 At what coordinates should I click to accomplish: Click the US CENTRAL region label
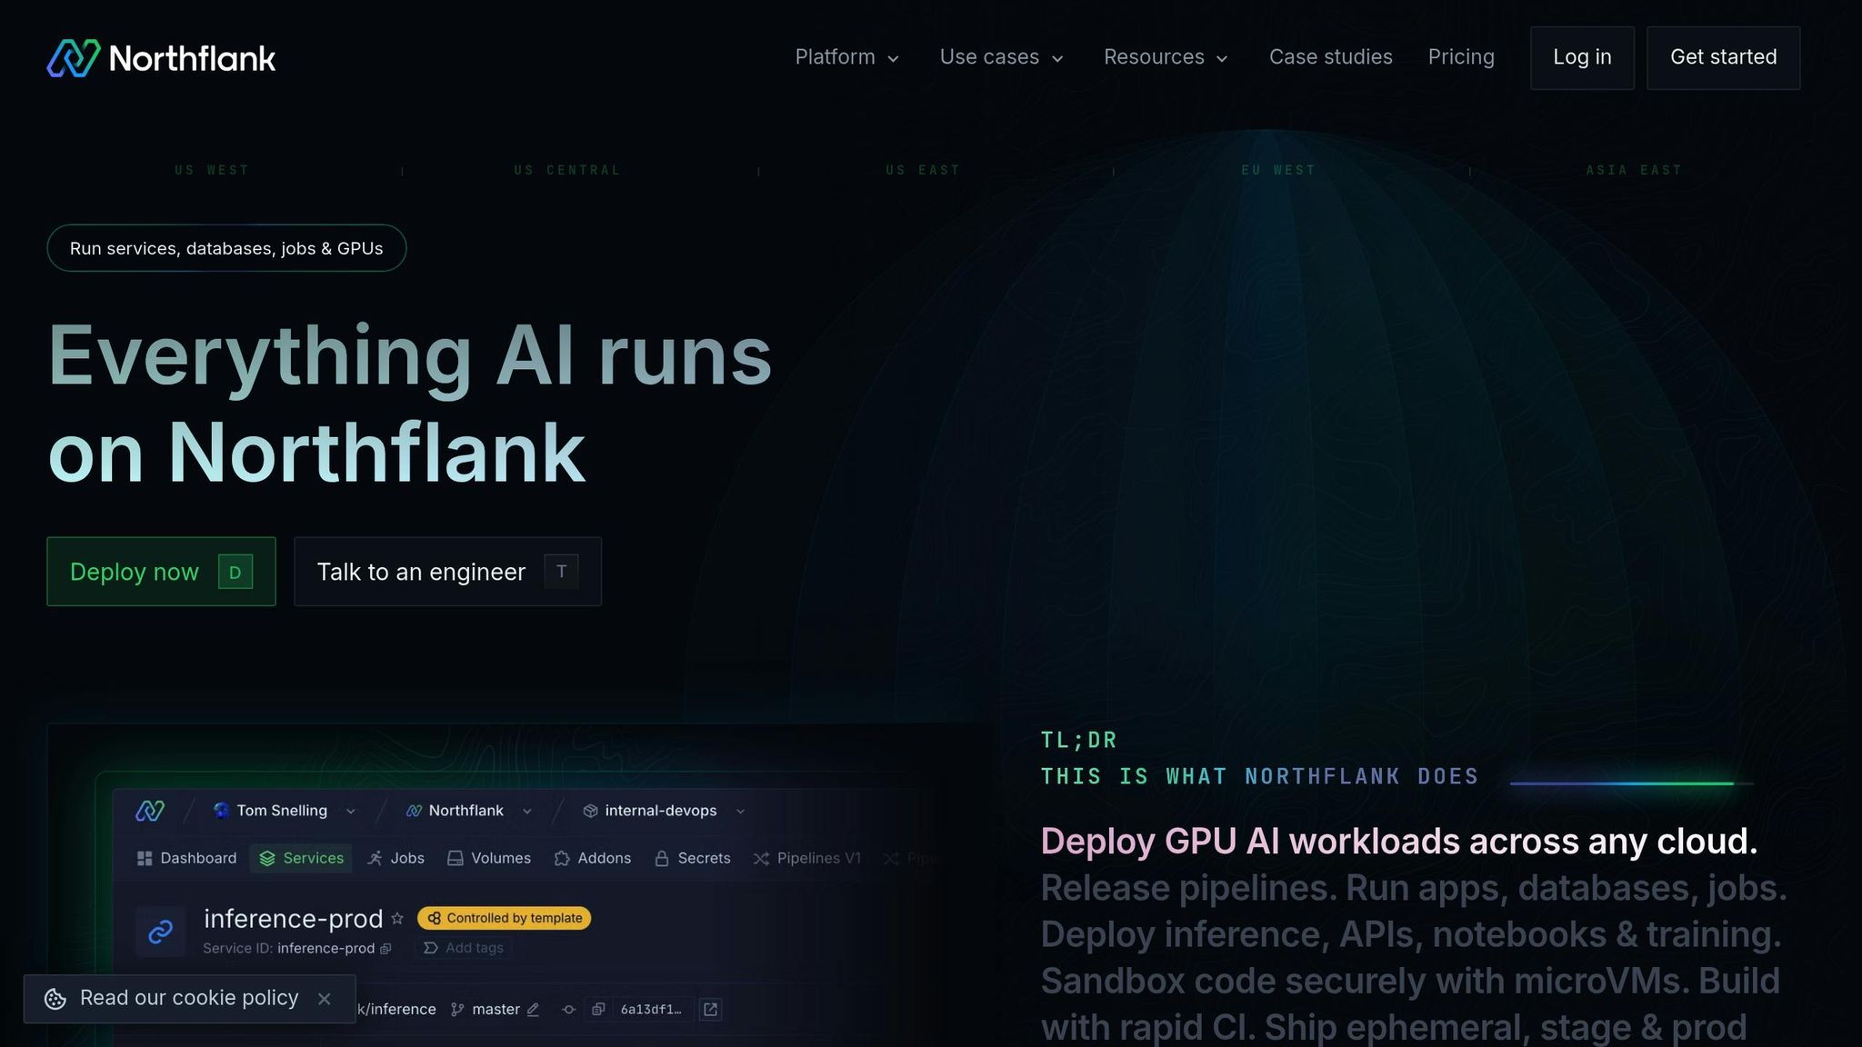pyautogui.click(x=567, y=170)
